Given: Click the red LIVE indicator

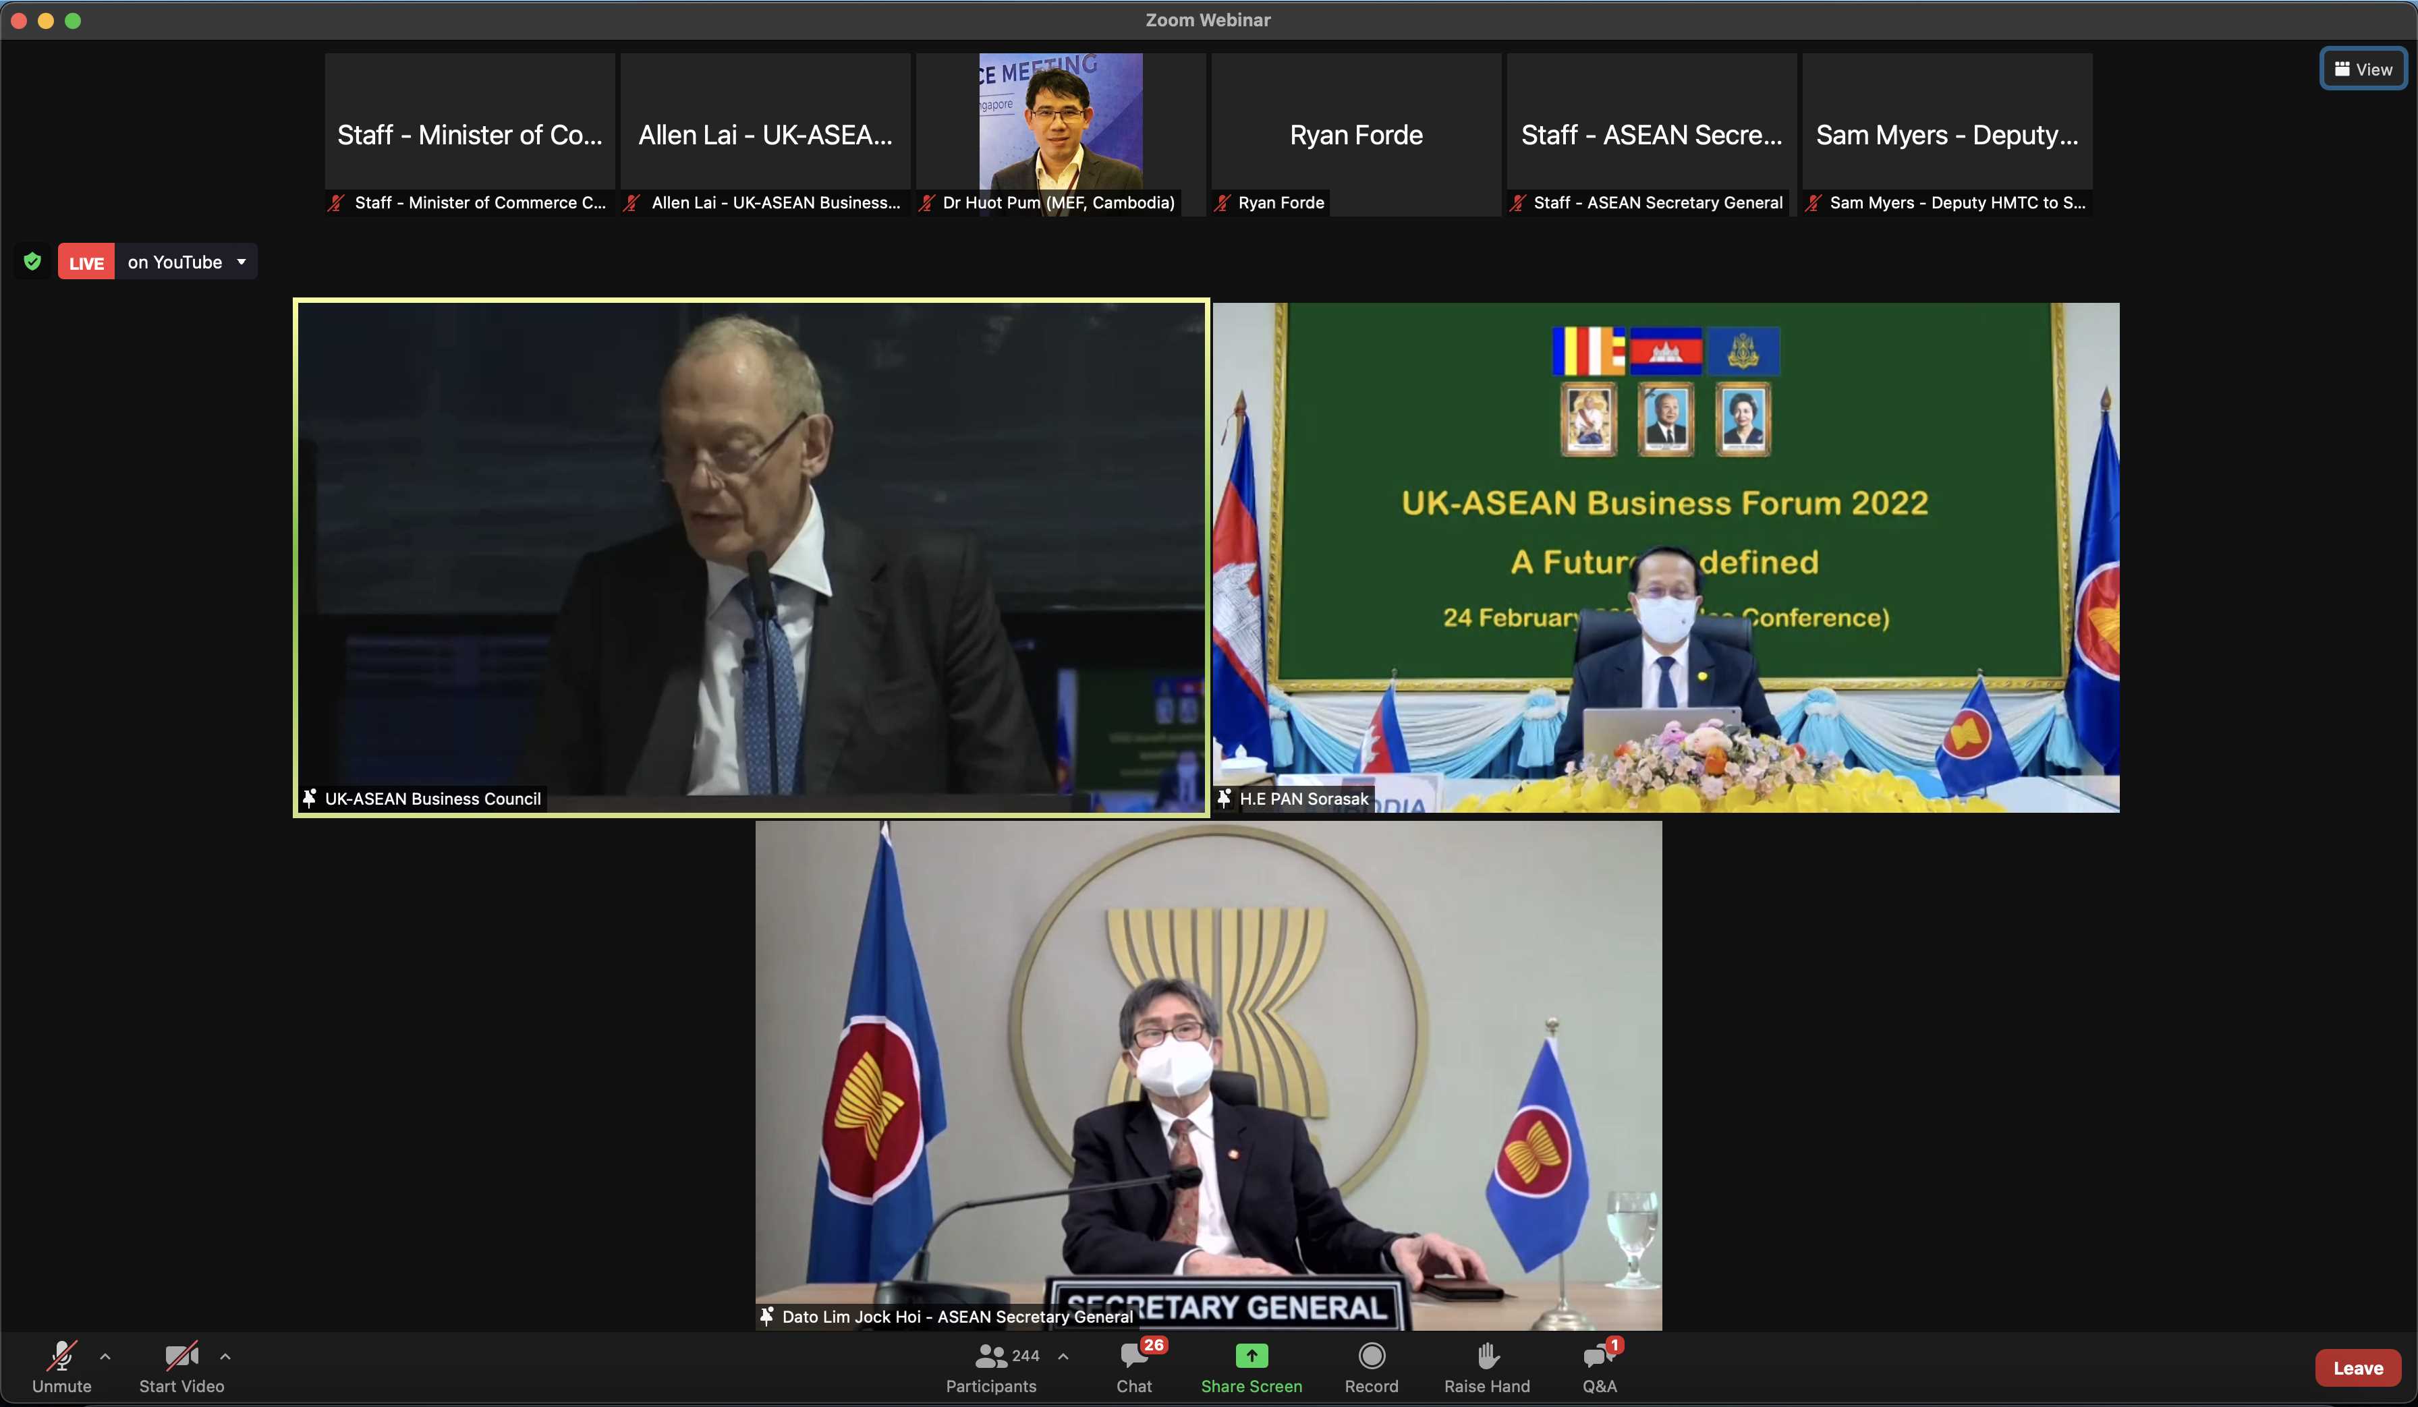Looking at the screenshot, I should click(86, 262).
